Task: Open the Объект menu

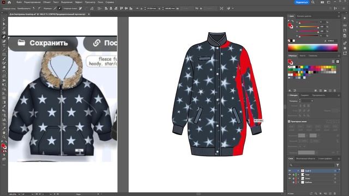Action: click(x=47, y=2)
